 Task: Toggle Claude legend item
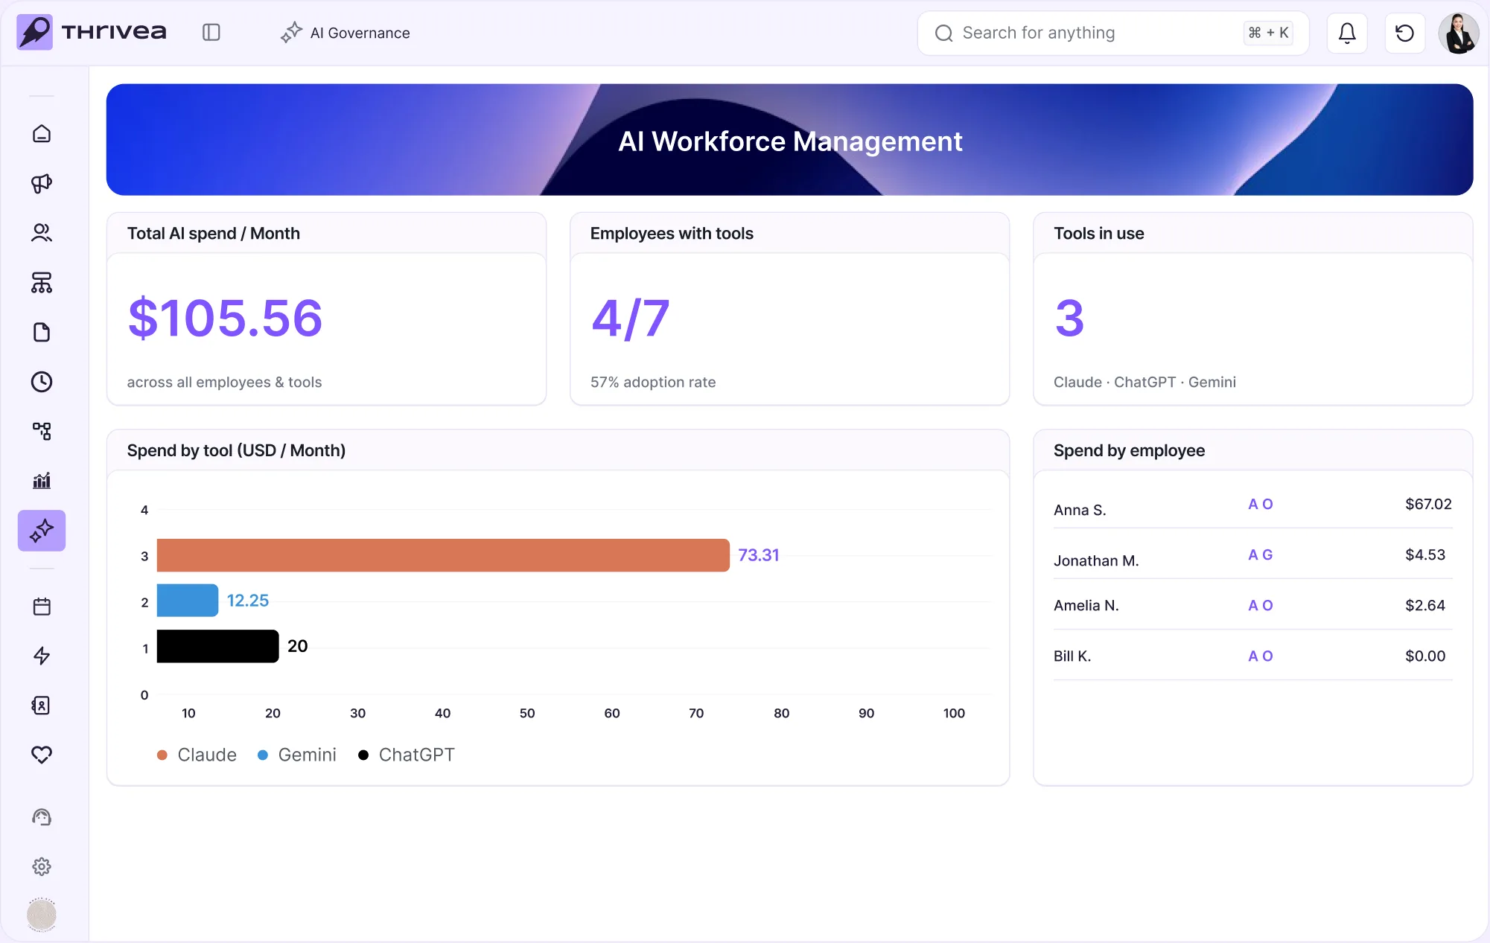click(x=197, y=755)
